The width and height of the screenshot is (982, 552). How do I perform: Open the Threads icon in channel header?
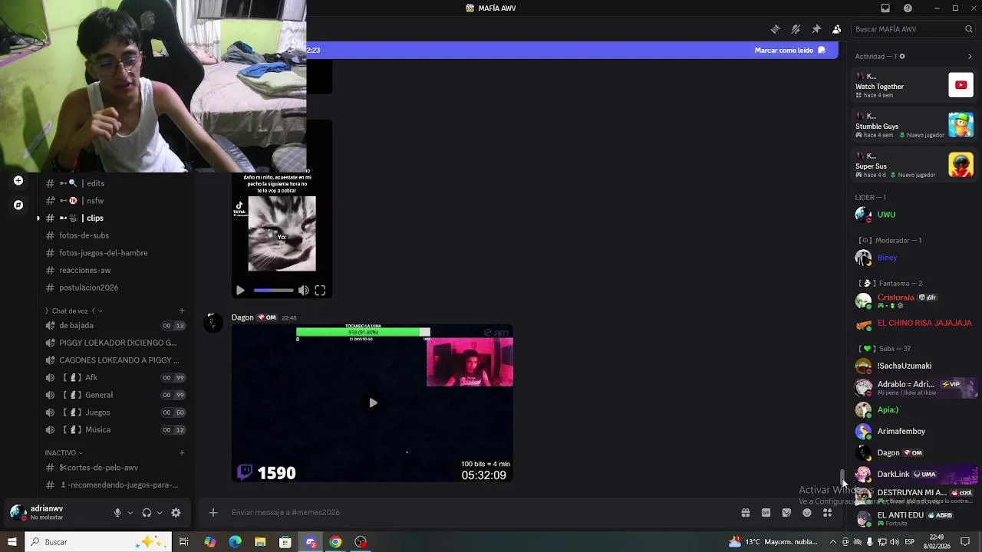(x=776, y=29)
